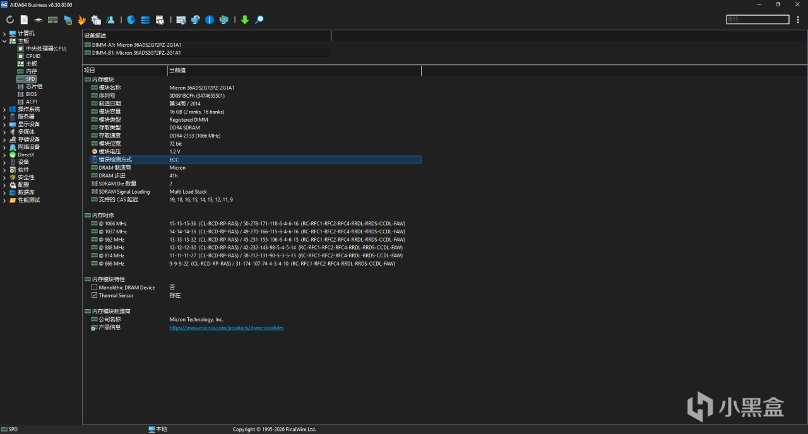Open the Report page icon in toolbar

click(24, 20)
